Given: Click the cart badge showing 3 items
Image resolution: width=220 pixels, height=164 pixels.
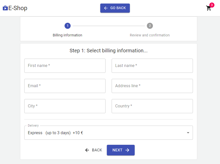Looking at the screenshot, I should pos(212,5).
